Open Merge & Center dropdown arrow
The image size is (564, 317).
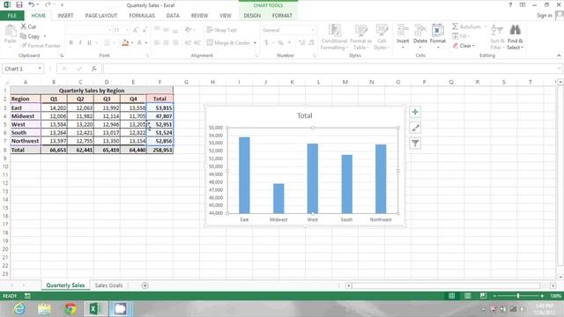tap(255, 43)
